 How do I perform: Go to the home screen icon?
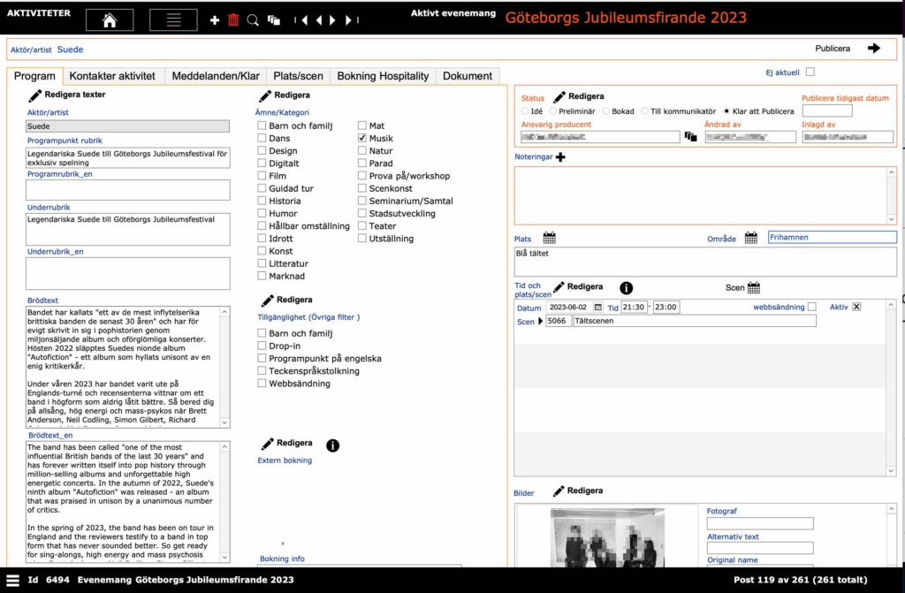pos(110,20)
